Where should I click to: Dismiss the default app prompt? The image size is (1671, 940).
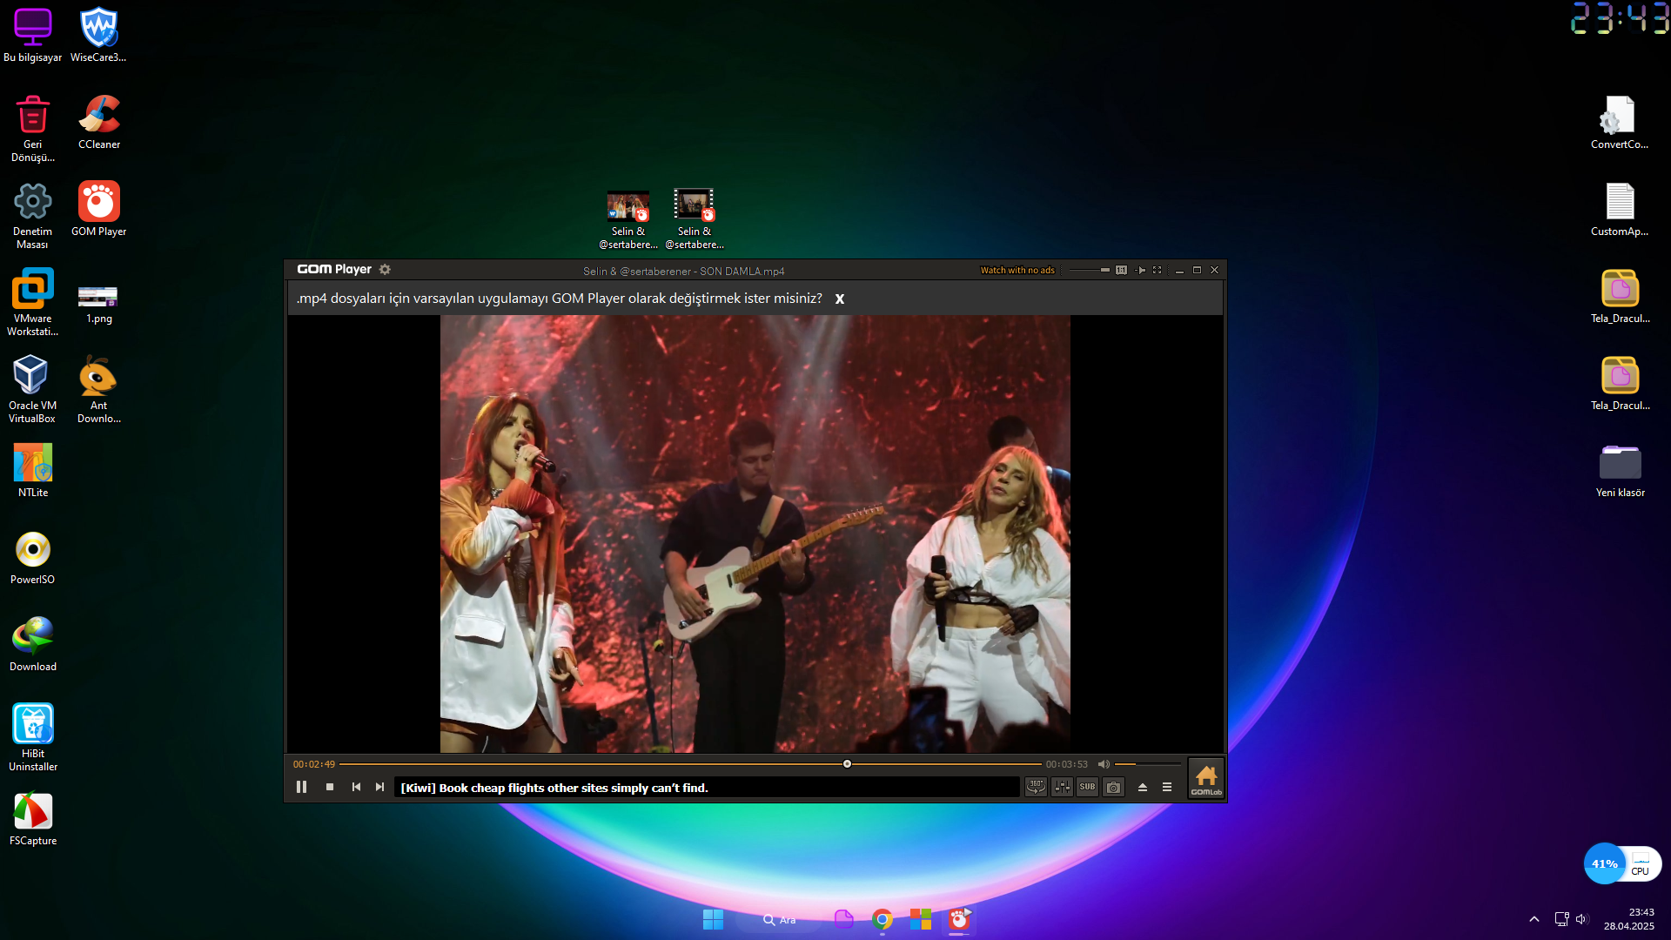click(840, 299)
